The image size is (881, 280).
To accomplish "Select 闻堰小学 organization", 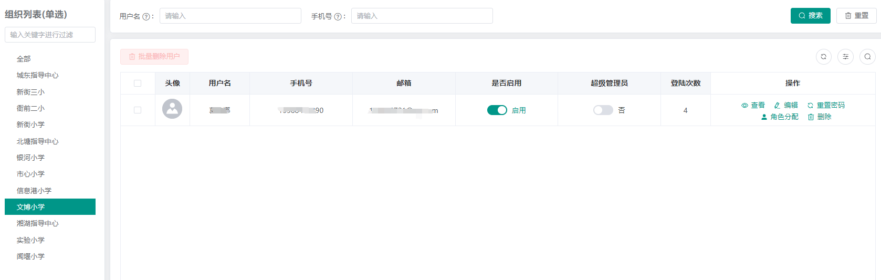I will click(50, 256).
